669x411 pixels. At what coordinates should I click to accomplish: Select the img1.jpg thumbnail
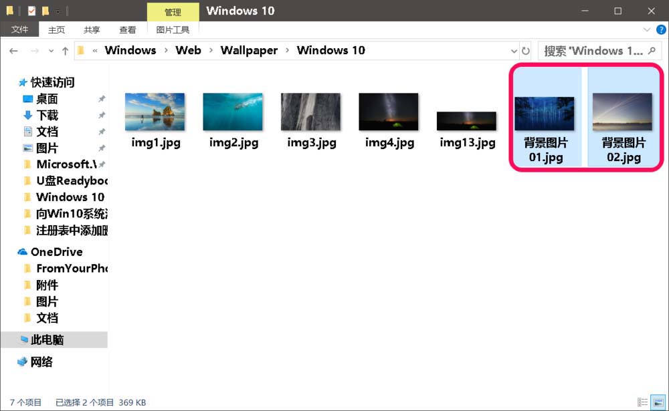point(155,112)
